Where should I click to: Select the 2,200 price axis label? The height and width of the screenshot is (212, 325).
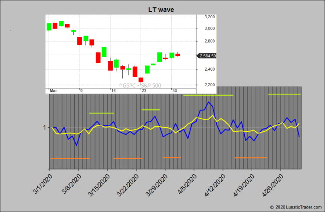point(209,85)
